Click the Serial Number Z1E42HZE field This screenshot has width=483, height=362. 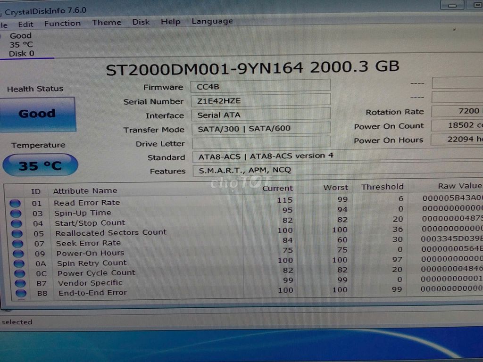click(260, 100)
